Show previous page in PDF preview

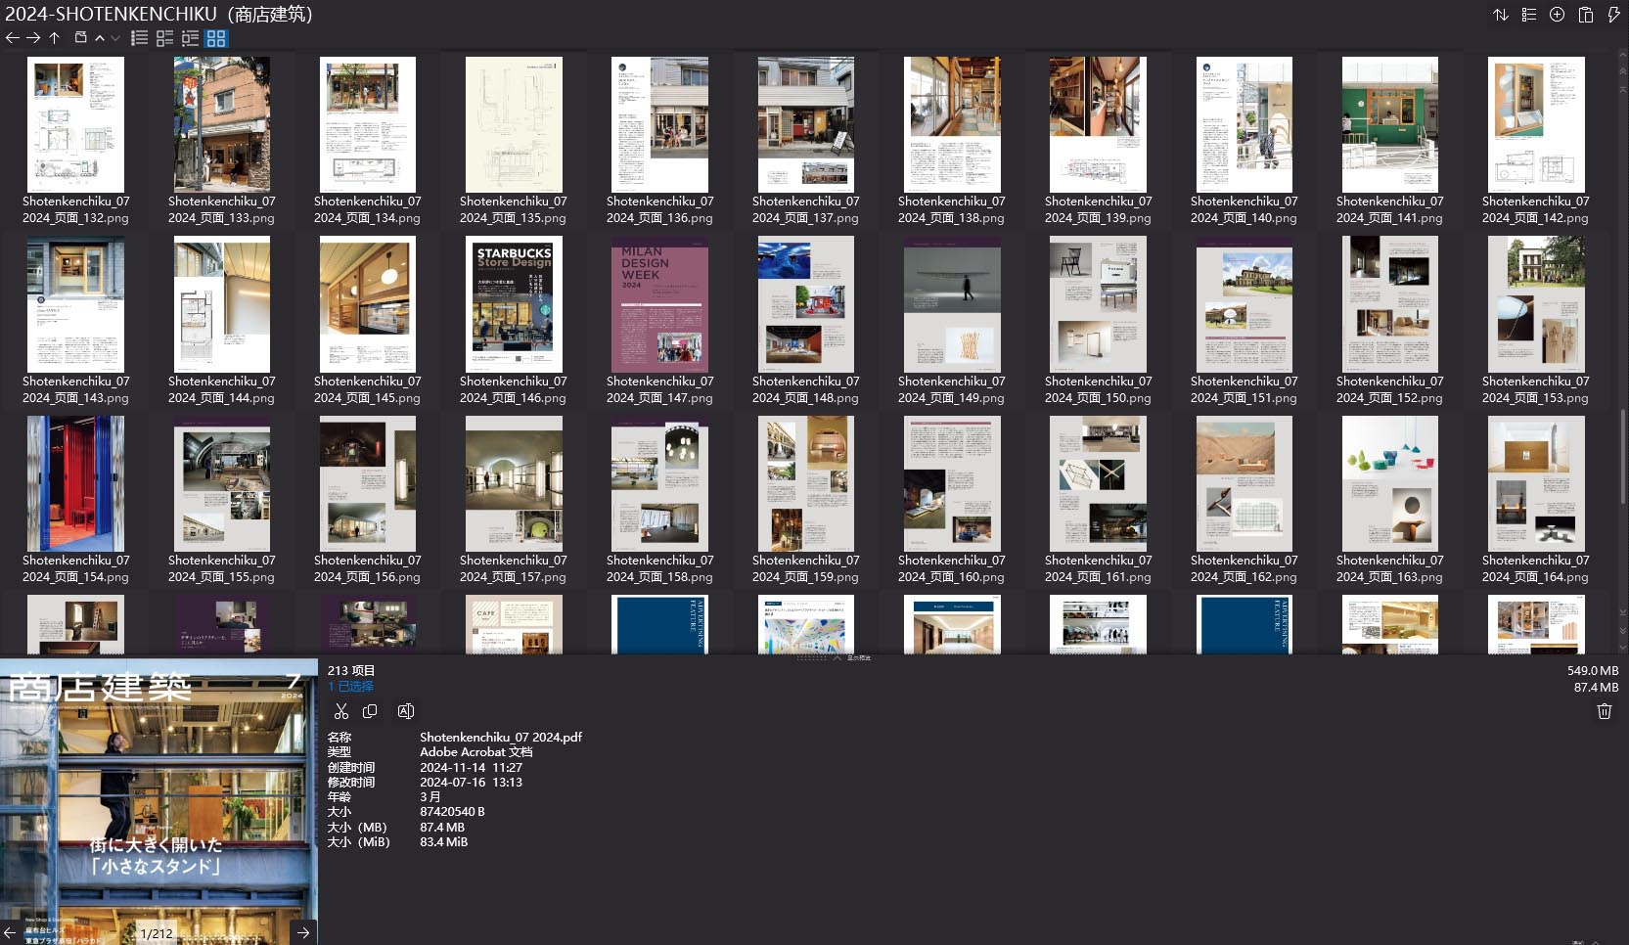point(10,932)
